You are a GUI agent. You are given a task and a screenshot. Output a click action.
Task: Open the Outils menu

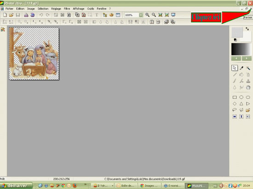91,9
